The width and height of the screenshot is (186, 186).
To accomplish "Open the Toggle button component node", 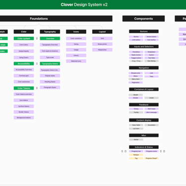I will coord(136,58).
